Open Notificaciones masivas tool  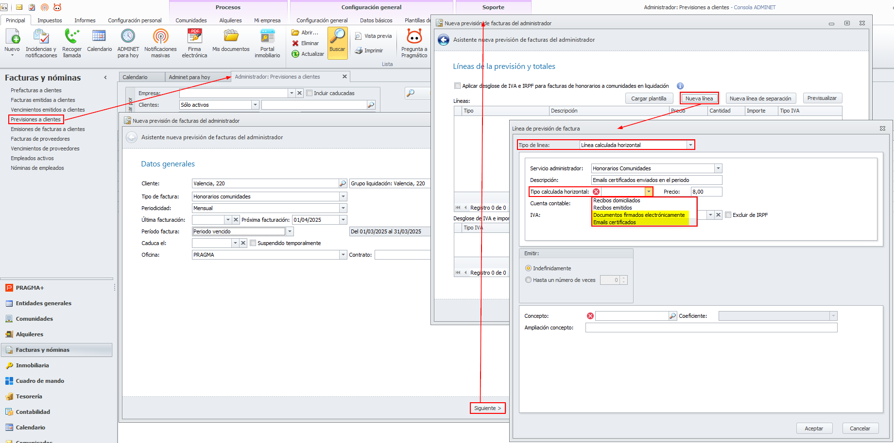[x=160, y=43]
